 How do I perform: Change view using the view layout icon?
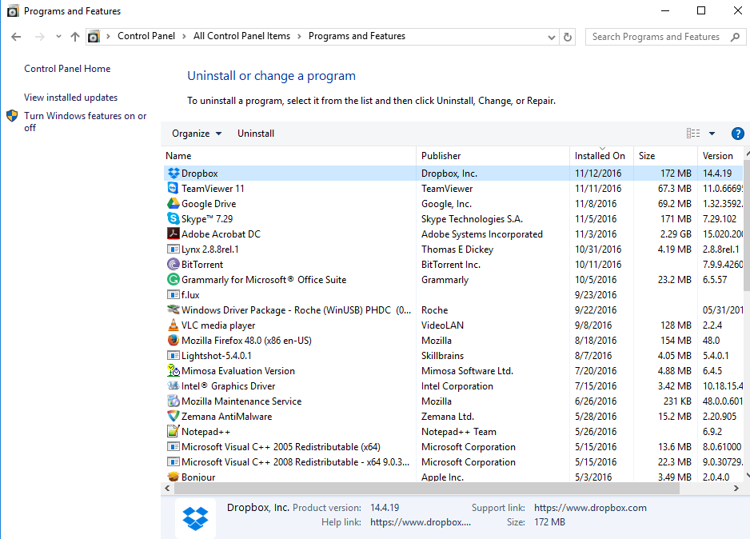click(693, 134)
